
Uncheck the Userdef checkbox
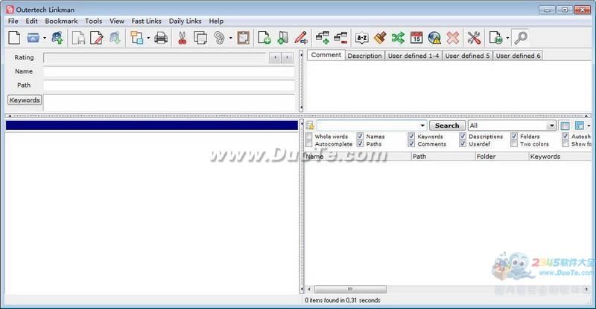[x=463, y=143]
